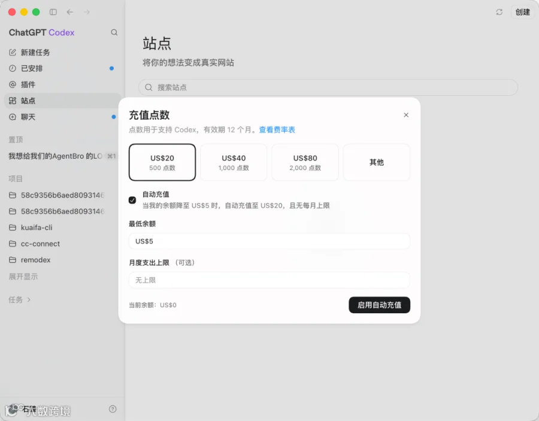Open 已安排 in the sidebar

pos(62,68)
